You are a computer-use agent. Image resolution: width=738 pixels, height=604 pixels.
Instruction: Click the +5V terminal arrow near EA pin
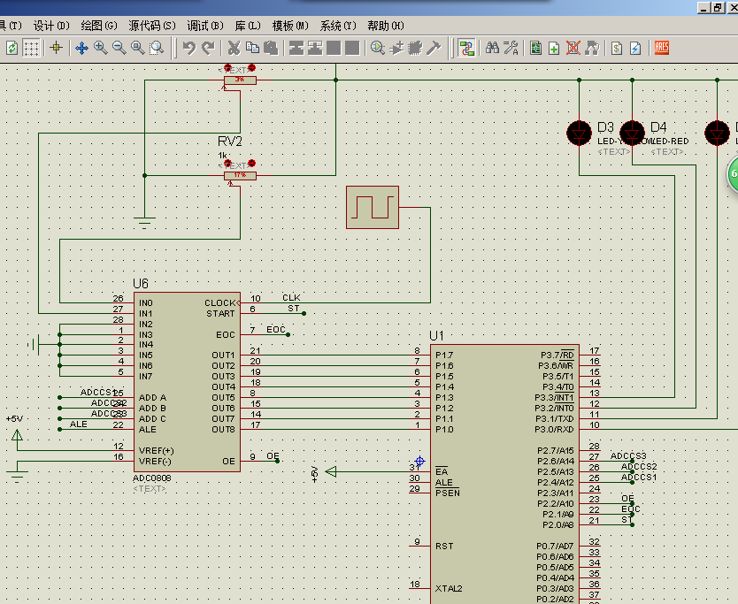click(x=331, y=471)
